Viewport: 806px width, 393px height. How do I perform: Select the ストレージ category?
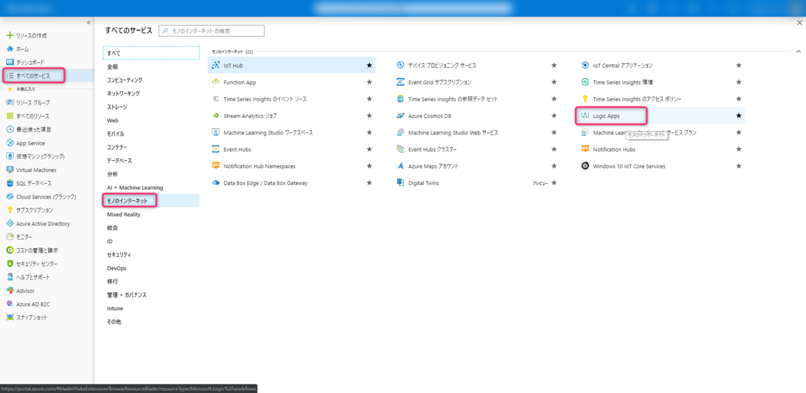click(151, 107)
